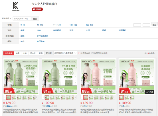Open the delivery address dropdown 北京海淀区

65,53
